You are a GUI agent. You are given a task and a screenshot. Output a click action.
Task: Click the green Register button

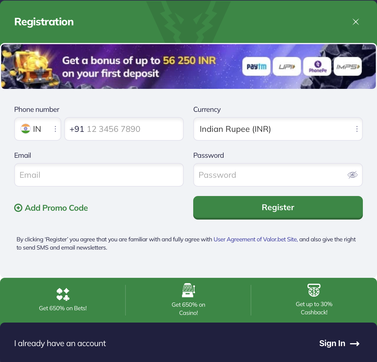tap(278, 207)
